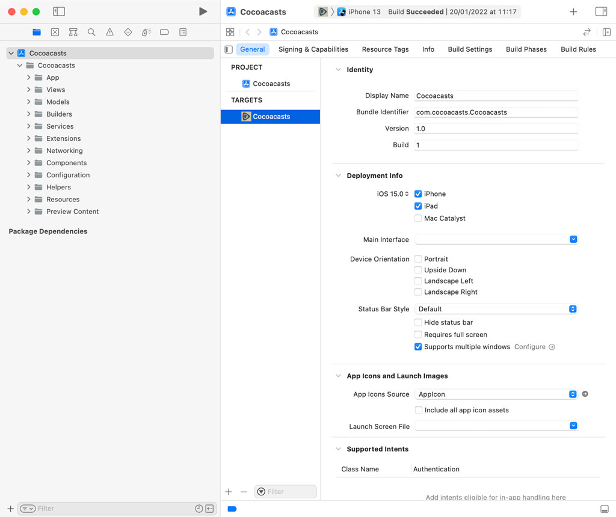Collapse App Icons and Launch Images section

(338, 376)
